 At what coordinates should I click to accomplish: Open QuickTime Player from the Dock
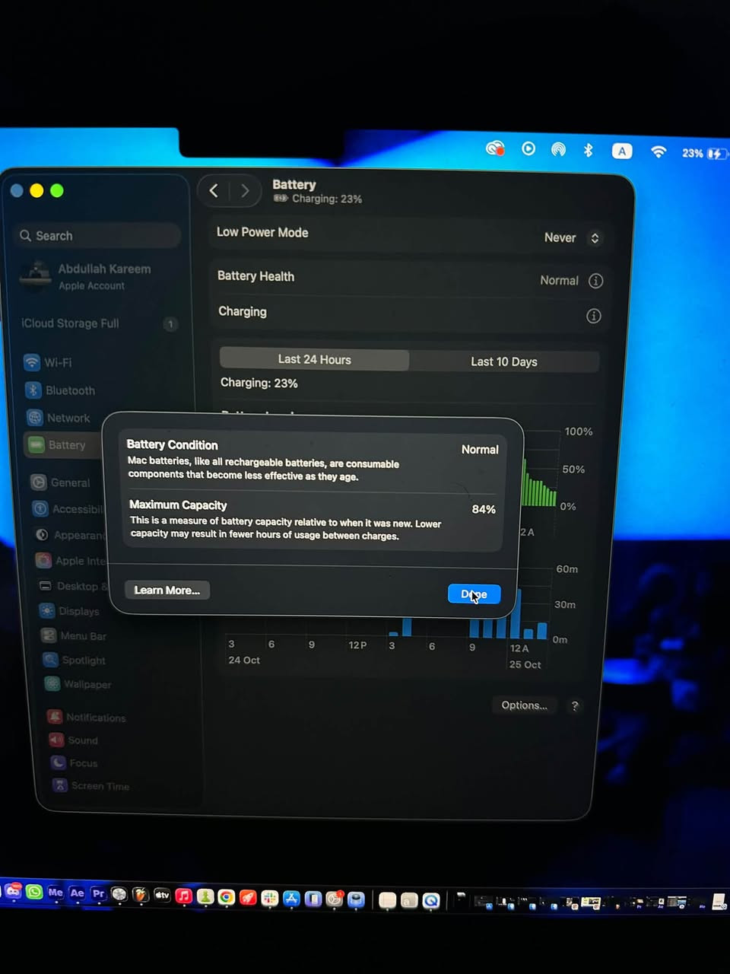coord(431,902)
